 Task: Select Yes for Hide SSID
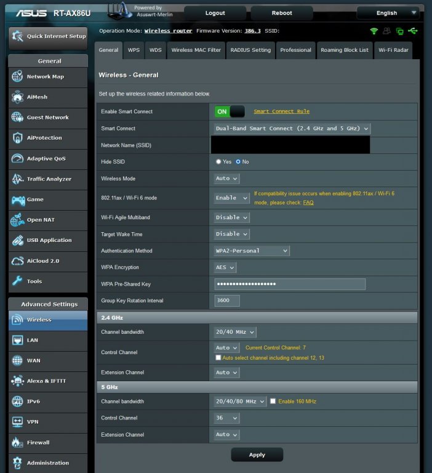(218, 162)
